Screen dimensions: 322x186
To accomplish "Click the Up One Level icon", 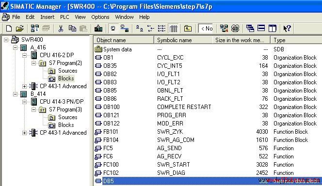I will [188, 28].
